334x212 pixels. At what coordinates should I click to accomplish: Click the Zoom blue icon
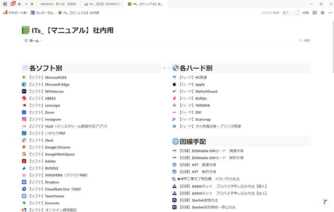tap(24, 112)
